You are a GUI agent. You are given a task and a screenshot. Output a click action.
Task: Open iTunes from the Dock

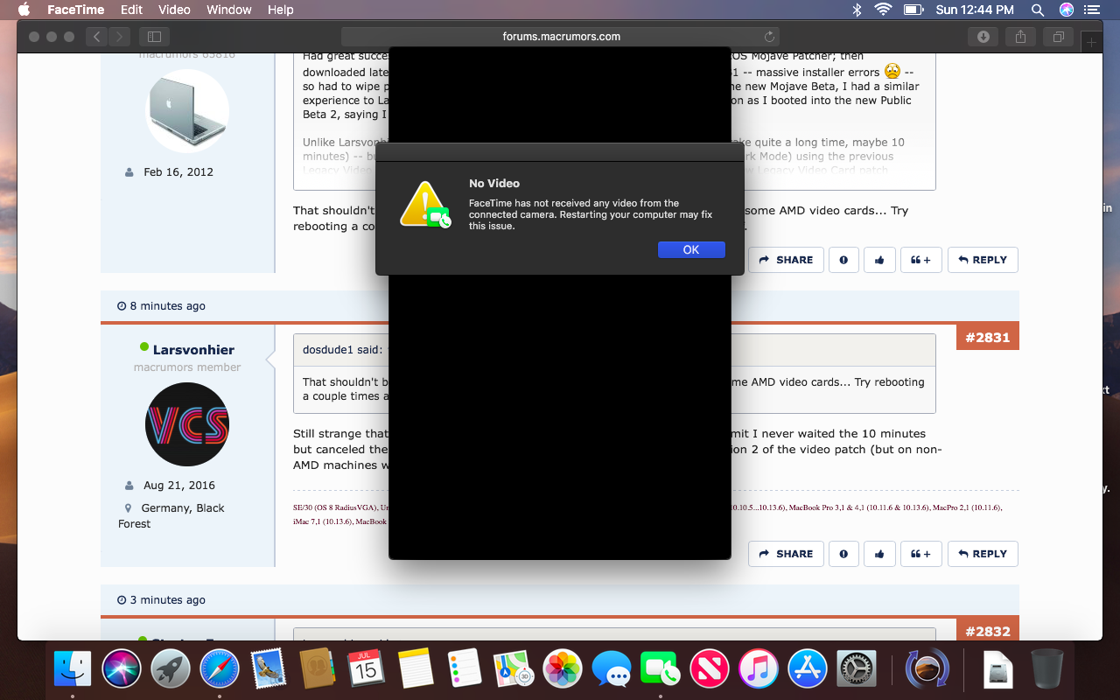(x=759, y=670)
